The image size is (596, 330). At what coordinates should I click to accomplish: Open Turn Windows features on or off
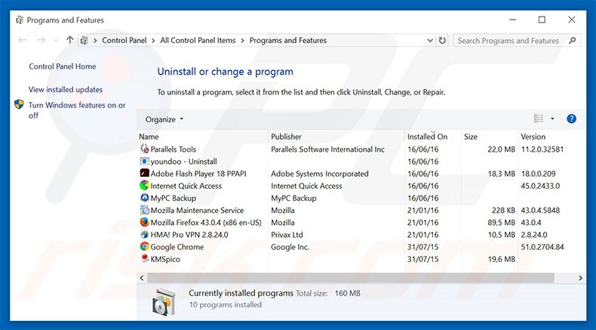[77, 110]
